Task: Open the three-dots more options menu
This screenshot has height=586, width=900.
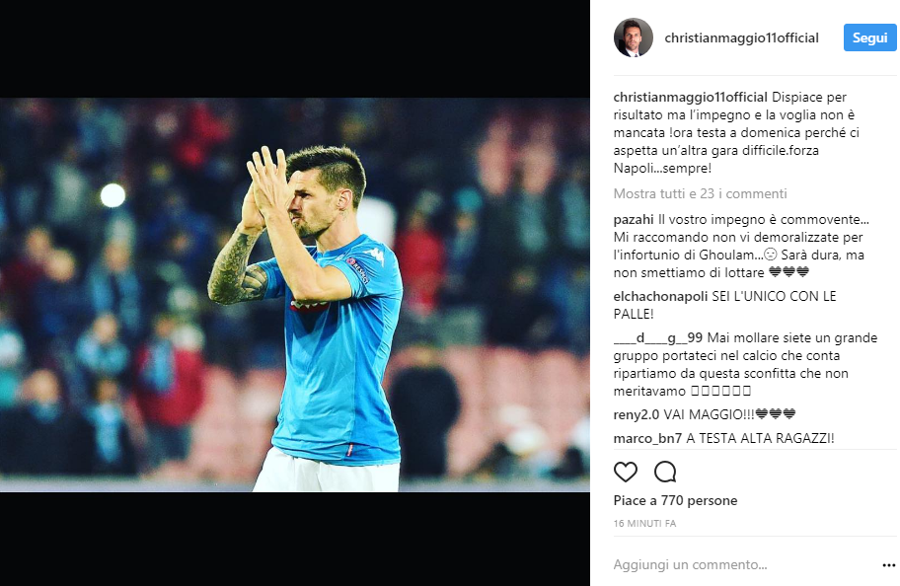Action: [x=888, y=565]
